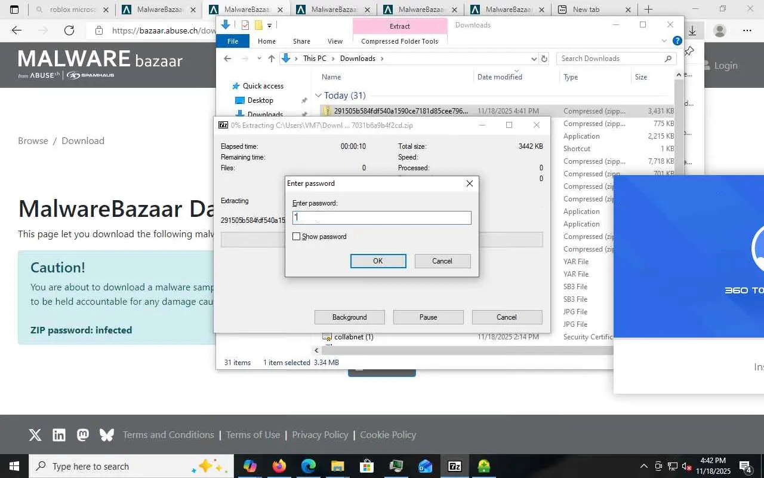Refresh the Downloads folder in File Explorer
764x478 pixels.
[544, 59]
